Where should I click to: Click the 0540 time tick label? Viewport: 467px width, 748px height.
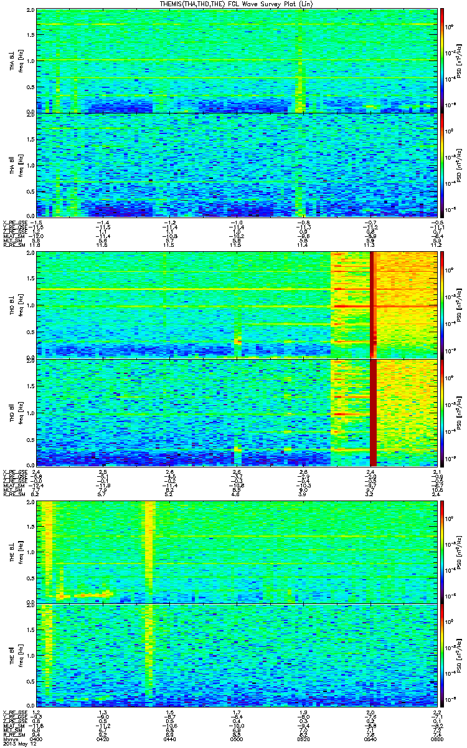pyautogui.click(x=370, y=739)
